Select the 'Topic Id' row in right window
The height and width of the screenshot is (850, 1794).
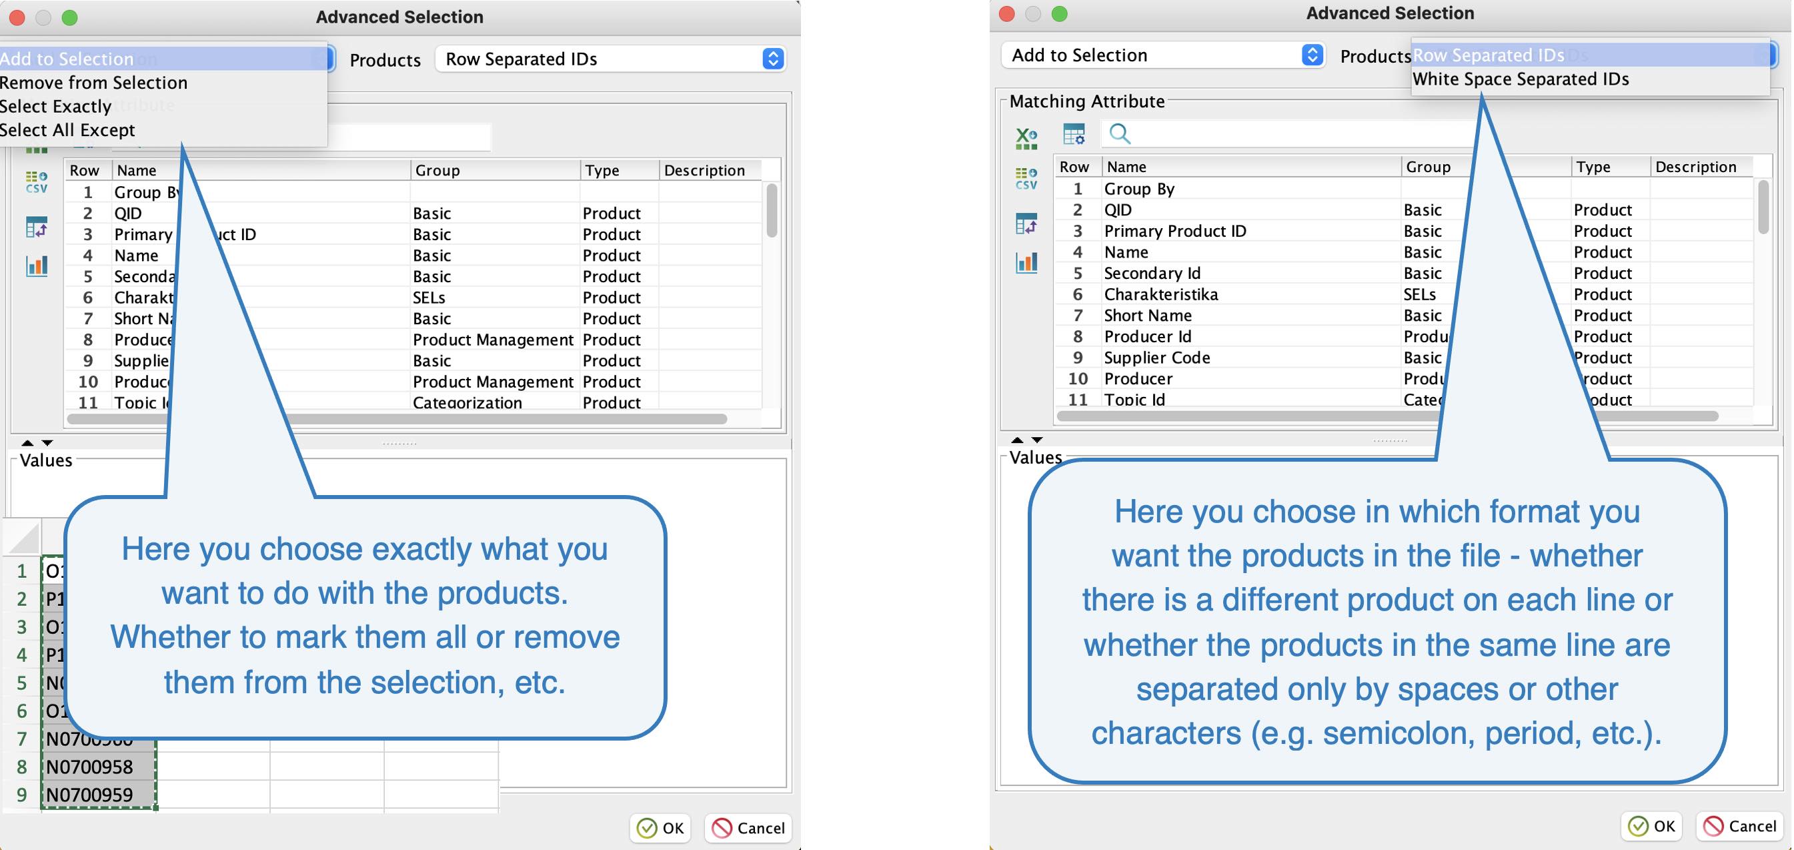(x=1403, y=398)
